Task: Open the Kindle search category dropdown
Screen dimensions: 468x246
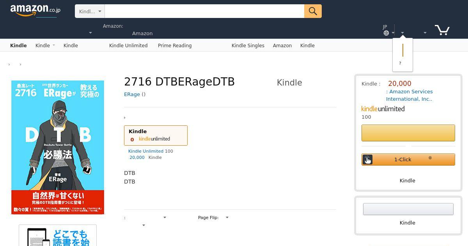Action: click(90, 11)
